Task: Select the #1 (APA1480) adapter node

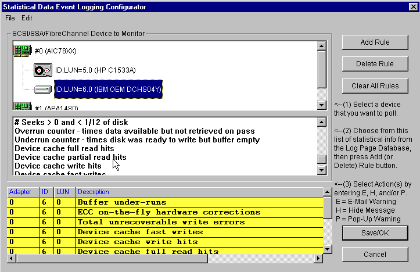Action: click(56, 108)
